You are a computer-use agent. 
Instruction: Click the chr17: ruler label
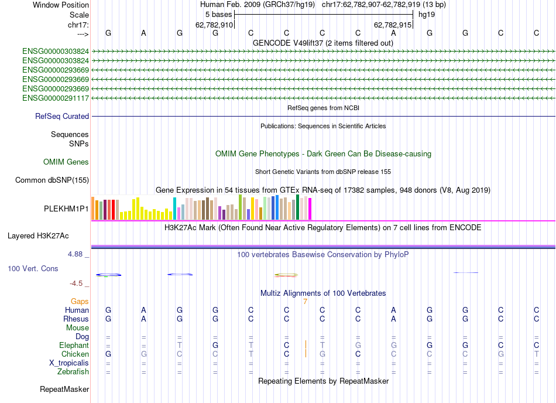coord(78,25)
